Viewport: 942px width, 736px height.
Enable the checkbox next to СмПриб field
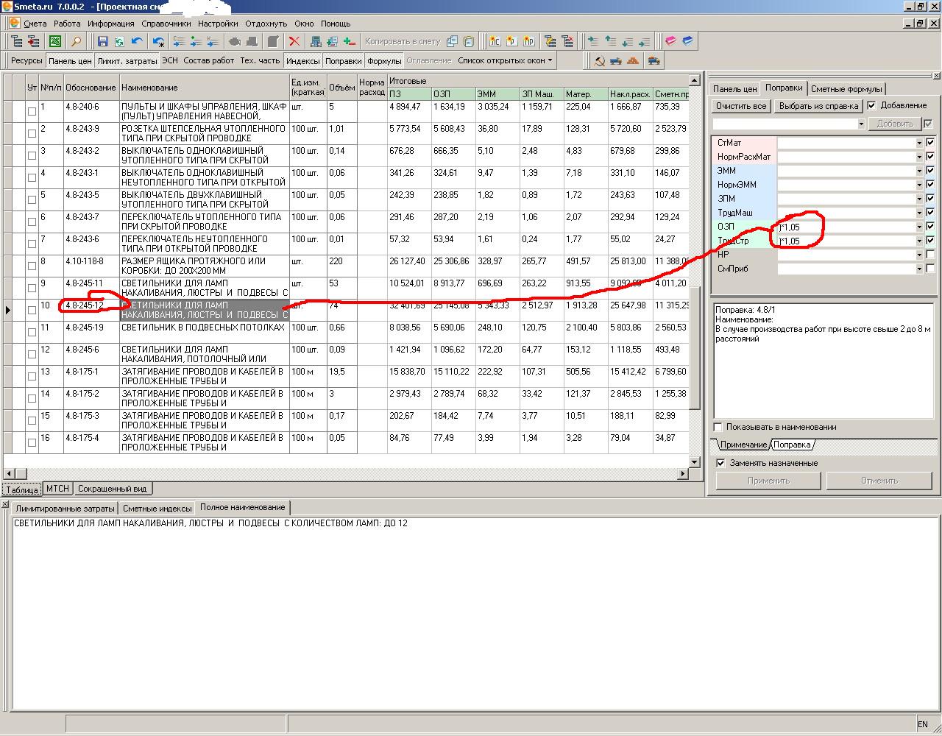point(930,269)
